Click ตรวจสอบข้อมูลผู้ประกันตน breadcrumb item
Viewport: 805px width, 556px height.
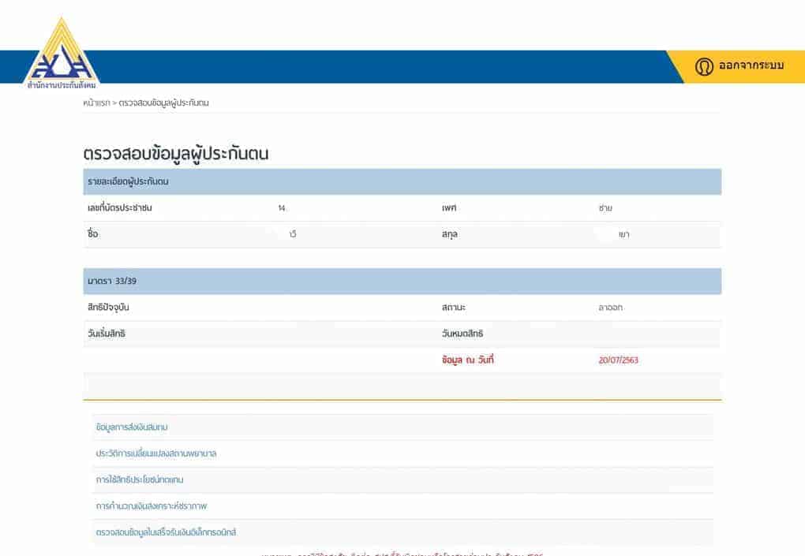tap(163, 103)
